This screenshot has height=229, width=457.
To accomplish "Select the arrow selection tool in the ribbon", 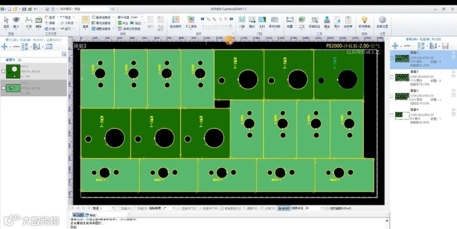I will 6,22.
